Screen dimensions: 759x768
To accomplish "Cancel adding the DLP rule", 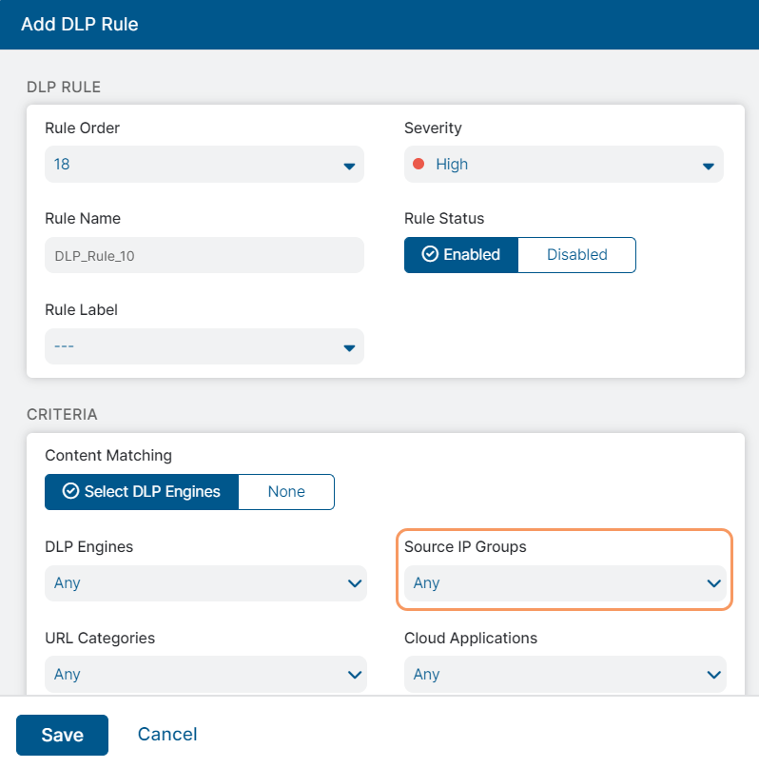I will point(167,734).
